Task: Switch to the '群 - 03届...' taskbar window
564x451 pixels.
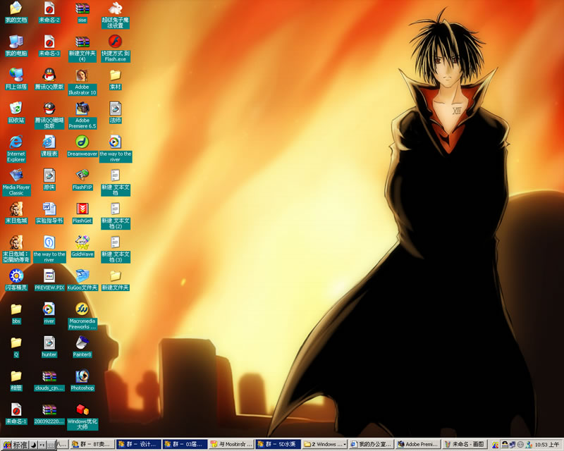Action: click(x=185, y=445)
